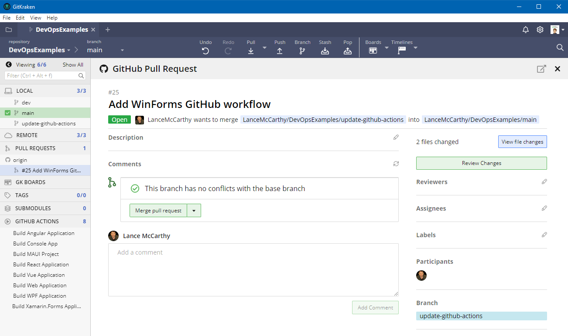Image resolution: width=568 pixels, height=336 pixels.
Task: Toggle the checked-out main branch checkbox
Action: click(7, 113)
